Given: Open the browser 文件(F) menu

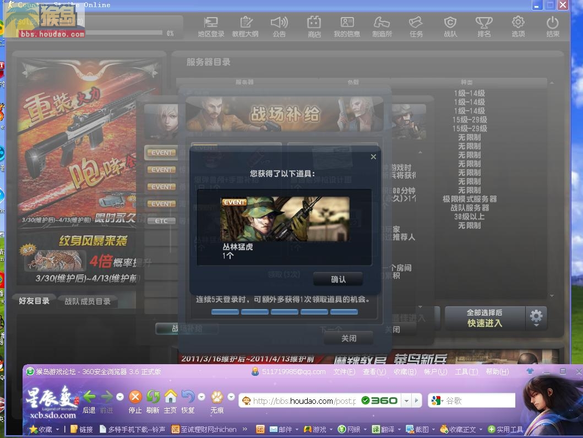Looking at the screenshot, I should point(344,371).
